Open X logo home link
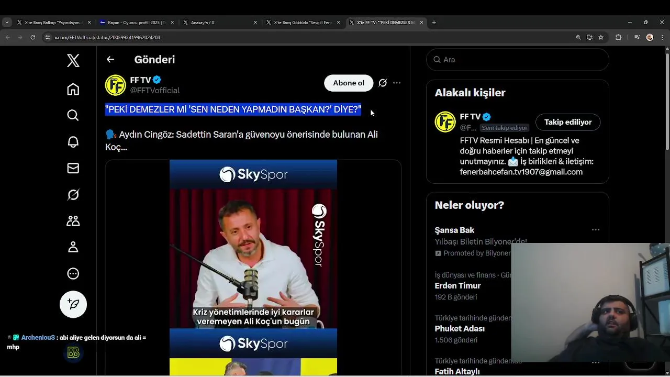 click(73, 61)
